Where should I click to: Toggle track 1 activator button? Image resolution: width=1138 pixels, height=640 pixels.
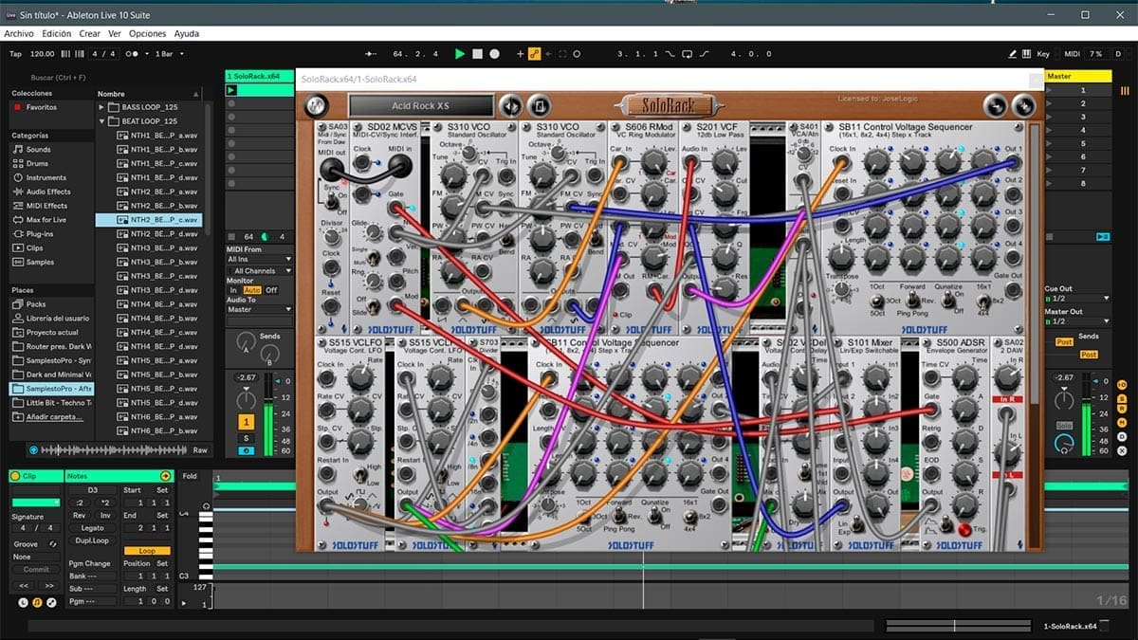click(x=247, y=422)
